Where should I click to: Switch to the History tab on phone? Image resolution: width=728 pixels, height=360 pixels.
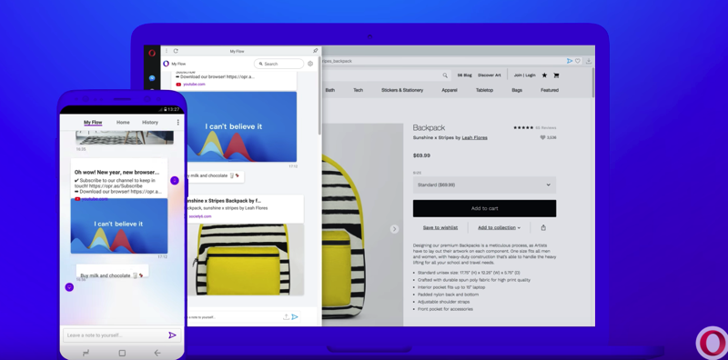[x=150, y=123]
